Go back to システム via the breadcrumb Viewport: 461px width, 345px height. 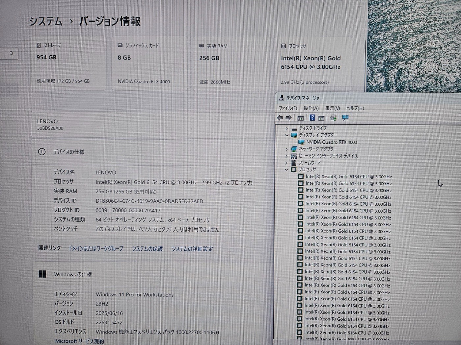pyautogui.click(x=46, y=21)
